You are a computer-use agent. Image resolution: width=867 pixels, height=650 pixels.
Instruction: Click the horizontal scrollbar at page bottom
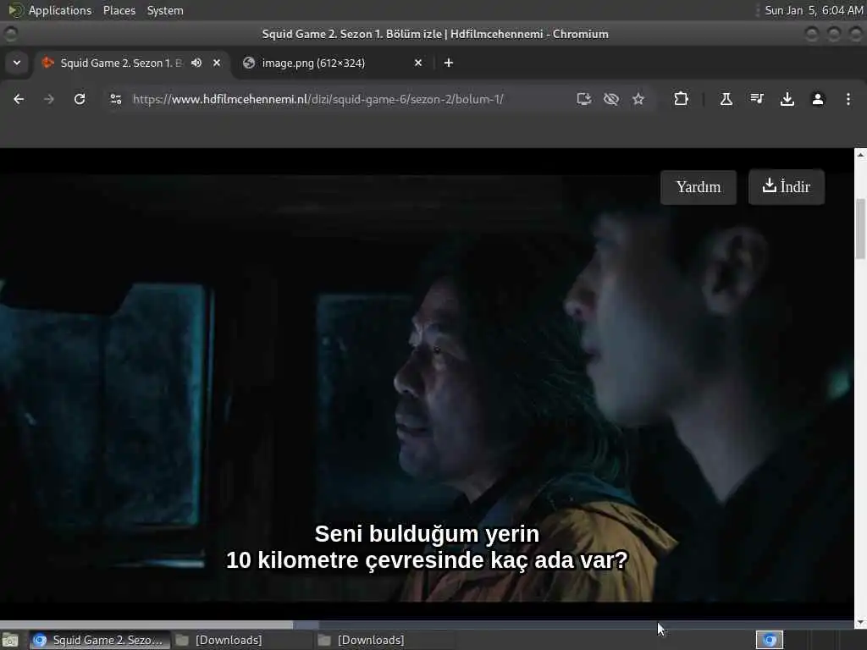tap(427, 625)
